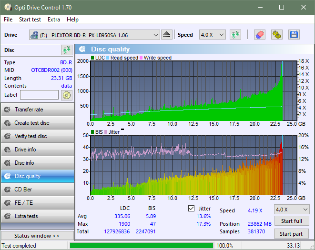This screenshot has height=250, width=315.
Task: Click the Speed value 4.19 X
Action: [x=255, y=210]
